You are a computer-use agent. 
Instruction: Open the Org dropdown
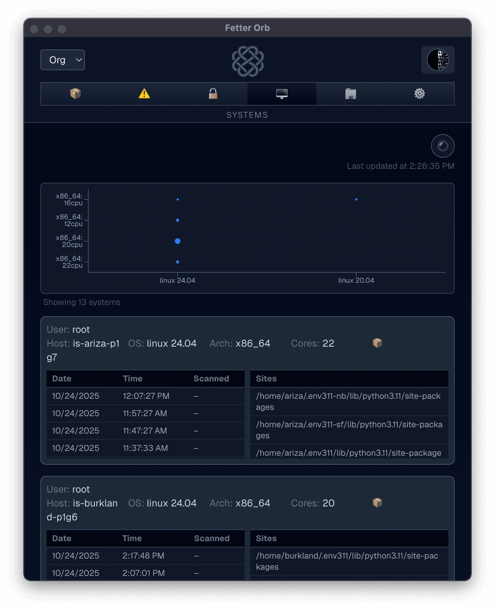click(x=62, y=60)
